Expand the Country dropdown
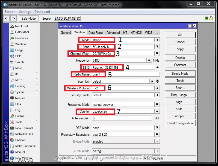This screenshot has width=218, height=166. tap(157, 111)
